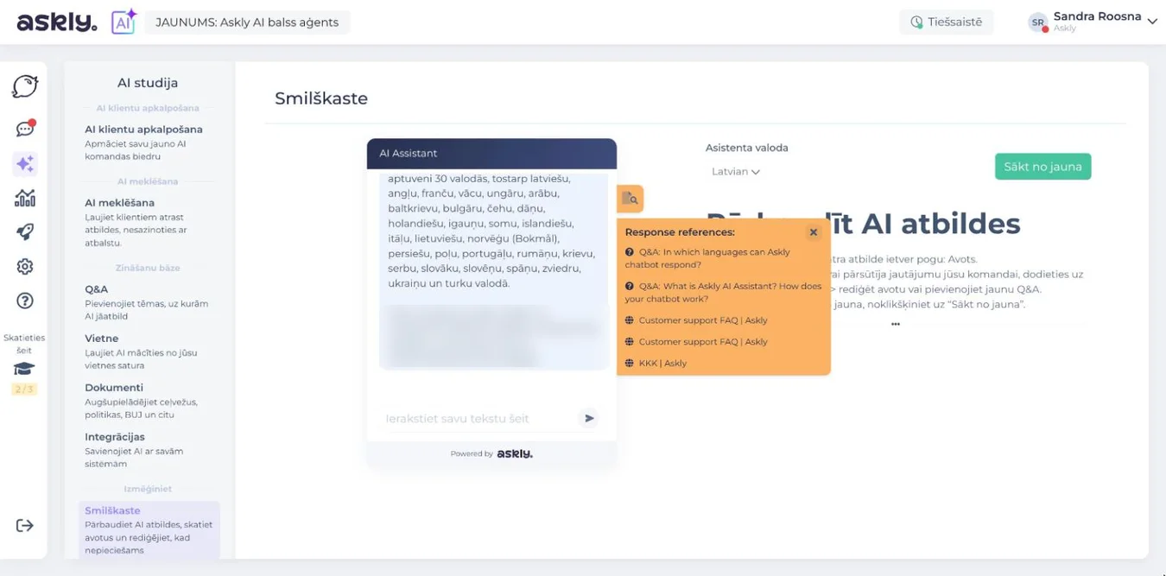This screenshot has width=1166, height=576.
Task: Click the Tiešsaistē clock icon
Action: click(x=916, y=22)
